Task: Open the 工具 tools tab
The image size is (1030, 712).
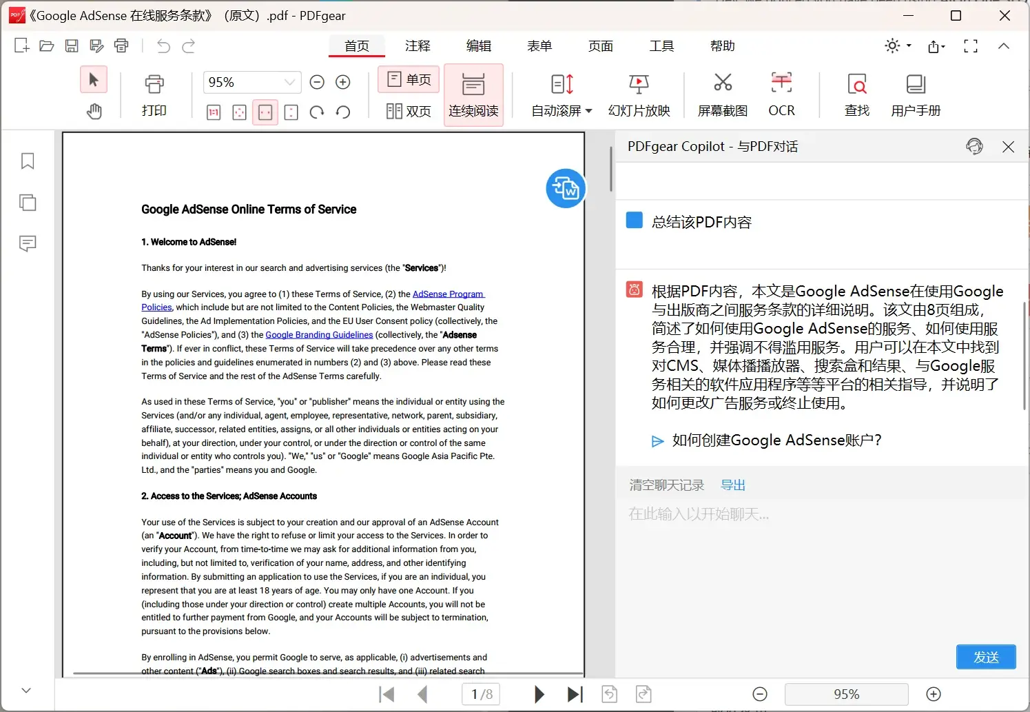Action: click(661, 46)
